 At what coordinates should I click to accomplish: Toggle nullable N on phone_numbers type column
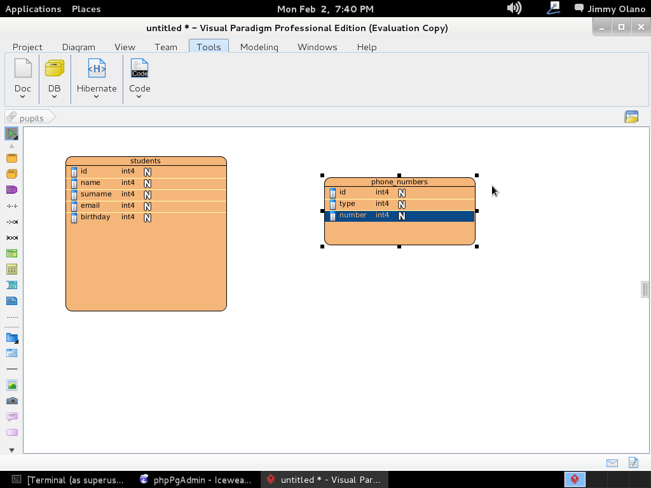402,205
